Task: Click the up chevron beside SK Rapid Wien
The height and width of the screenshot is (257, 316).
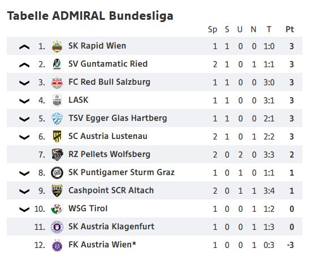Action: pyautogui.click(x=24, y=47)
